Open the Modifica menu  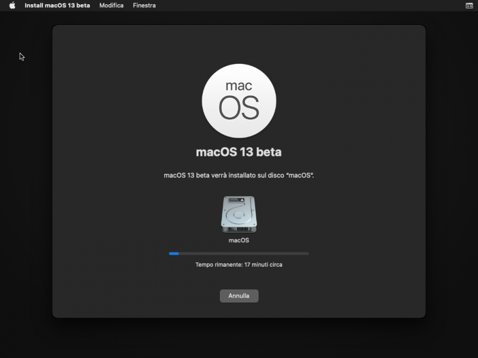[111, 5]
